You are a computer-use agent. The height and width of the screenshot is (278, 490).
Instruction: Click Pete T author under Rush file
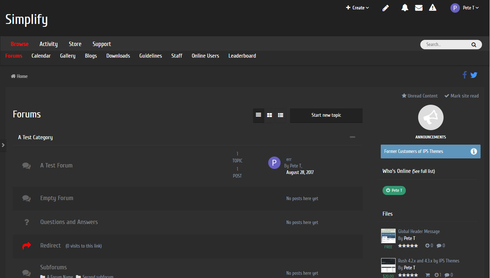coord(409,267)
